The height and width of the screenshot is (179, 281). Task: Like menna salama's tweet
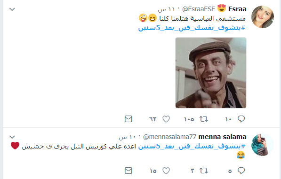coord(166,171)
